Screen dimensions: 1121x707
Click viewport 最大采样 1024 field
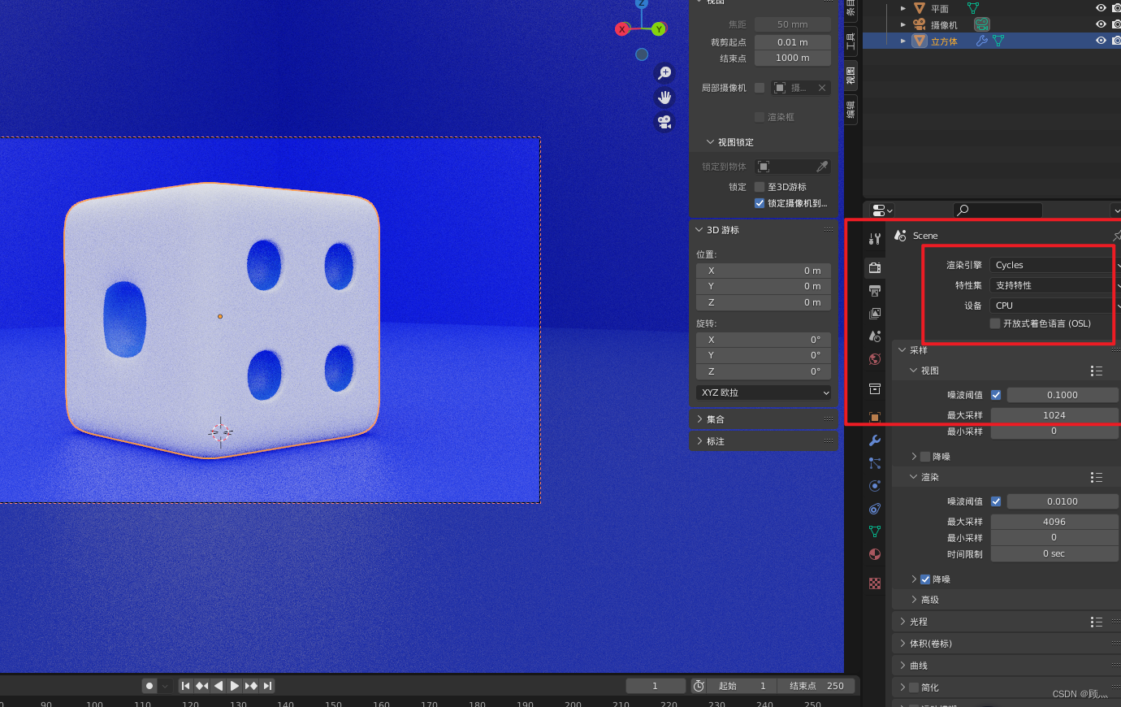click(x=1054, y=415)
